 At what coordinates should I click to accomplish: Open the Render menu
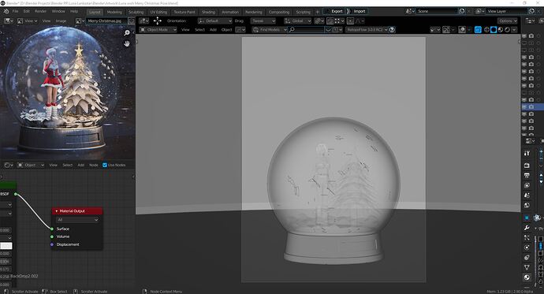tap(40, 12)
